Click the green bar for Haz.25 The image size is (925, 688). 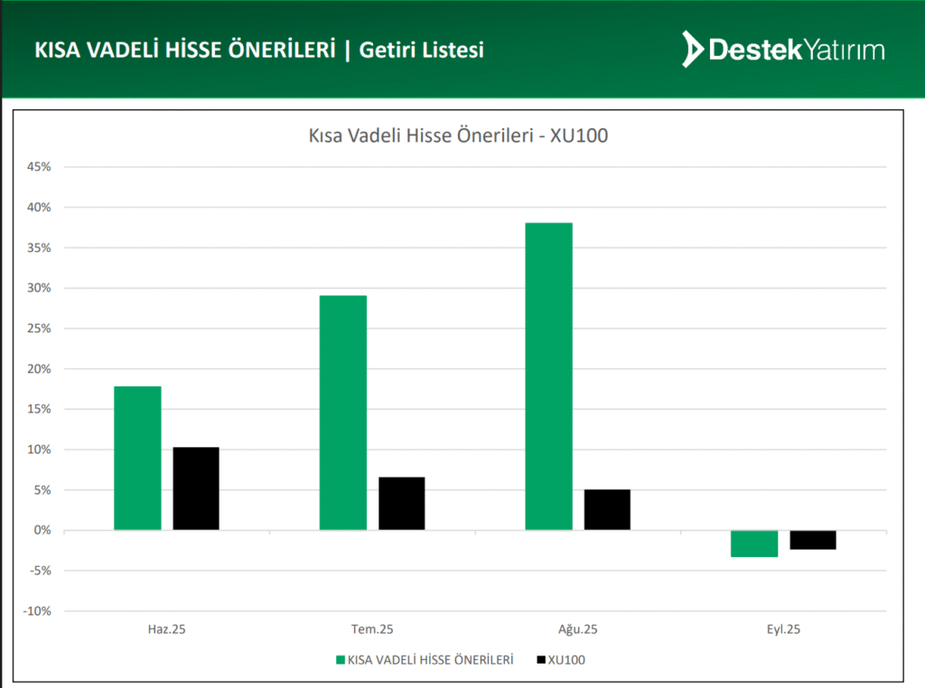tap(137, 458)
